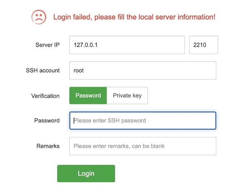Click the sad face icon

39,17
